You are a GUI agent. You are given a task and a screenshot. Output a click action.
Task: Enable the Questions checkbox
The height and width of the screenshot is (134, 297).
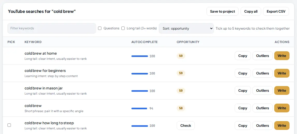[100, 28]
